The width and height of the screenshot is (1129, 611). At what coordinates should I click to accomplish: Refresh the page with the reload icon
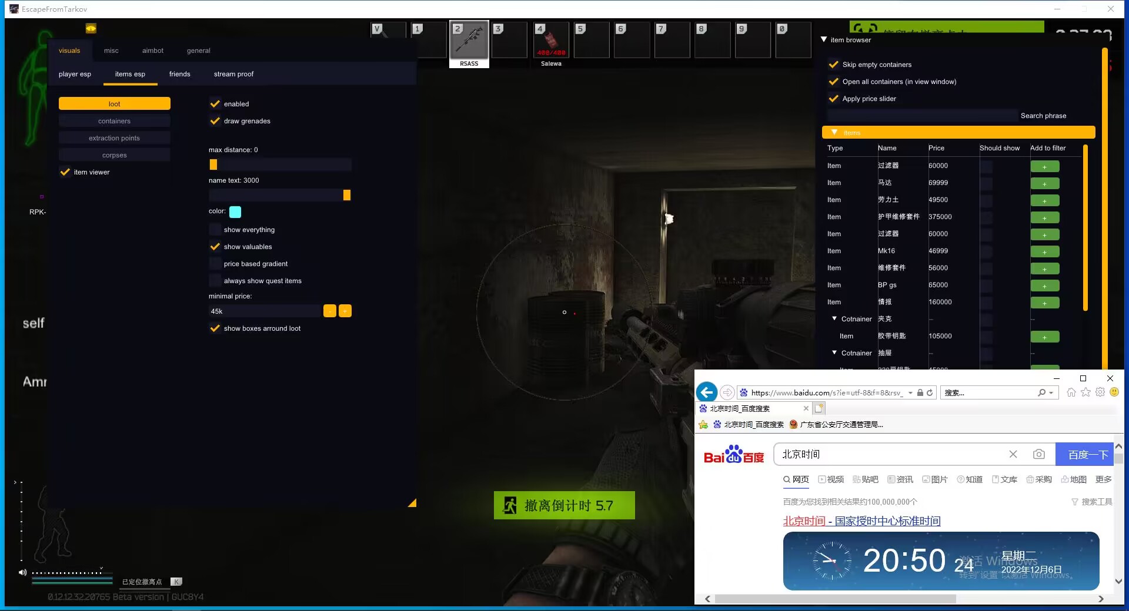[x=930, y=392]
